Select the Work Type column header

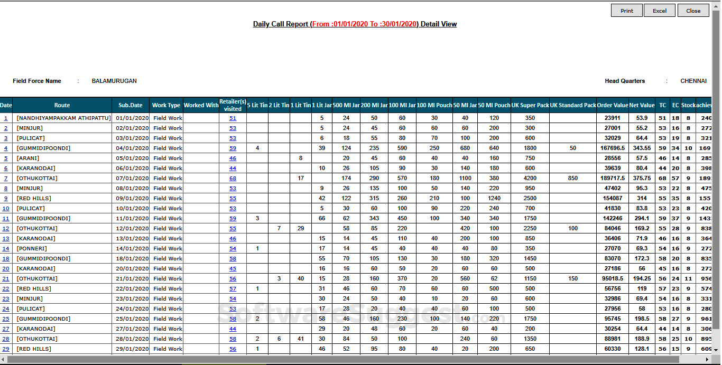[x=166, y=105]
